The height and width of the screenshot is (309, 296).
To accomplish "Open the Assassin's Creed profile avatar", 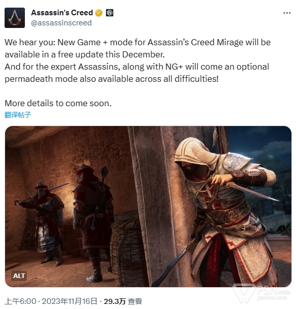I will [15, 18].
